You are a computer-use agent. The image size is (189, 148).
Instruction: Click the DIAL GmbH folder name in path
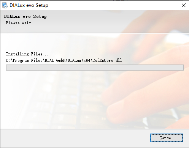(x=55, y=60)
